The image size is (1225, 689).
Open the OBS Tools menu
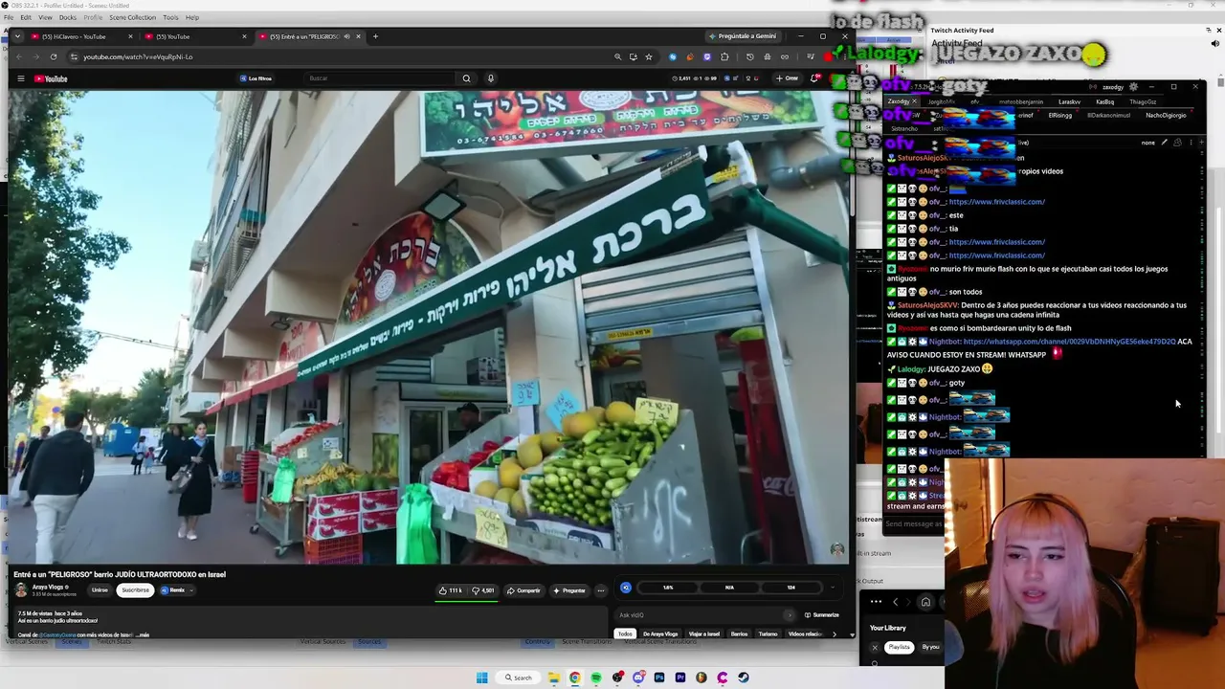(x=170, y=17)
